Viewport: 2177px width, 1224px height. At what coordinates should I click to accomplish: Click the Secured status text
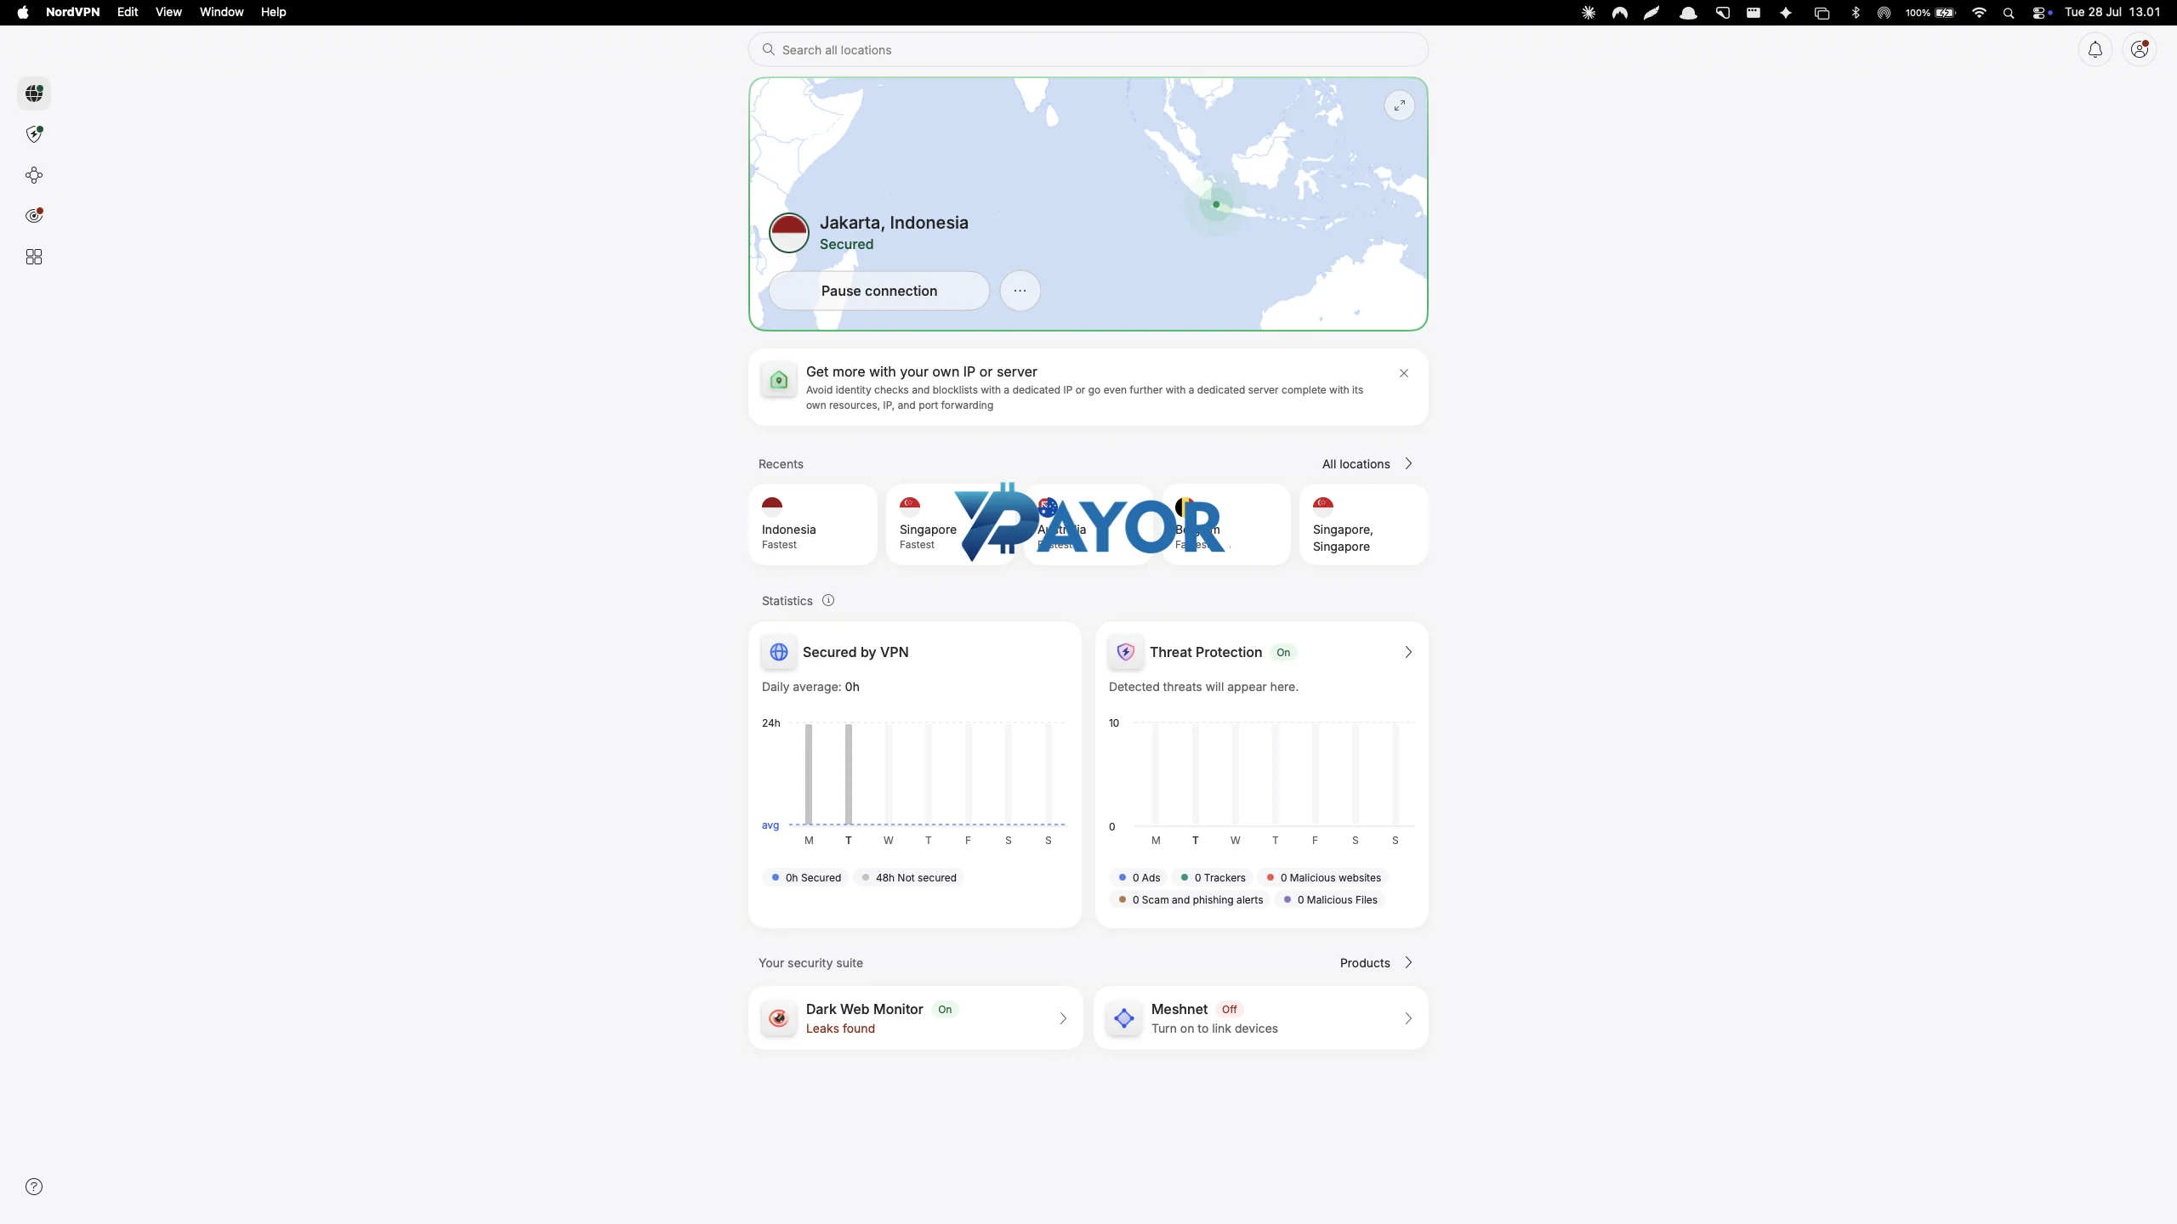(846, 244)
